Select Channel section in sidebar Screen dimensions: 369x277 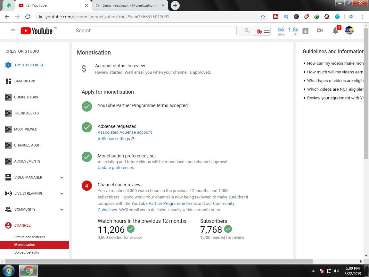[18, 225]
